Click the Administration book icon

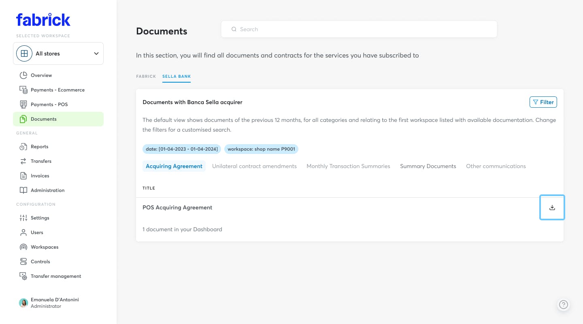[x=23, y=190]
